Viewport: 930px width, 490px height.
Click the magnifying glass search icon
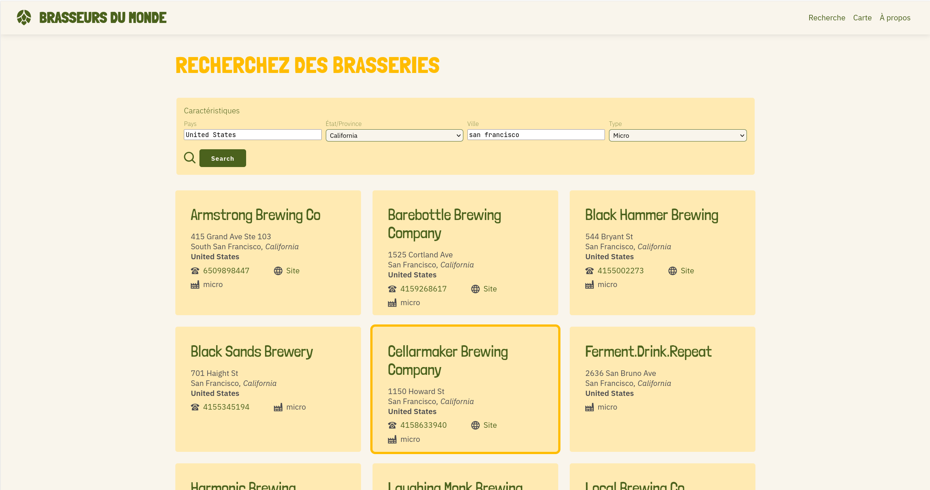click(190, 158)
